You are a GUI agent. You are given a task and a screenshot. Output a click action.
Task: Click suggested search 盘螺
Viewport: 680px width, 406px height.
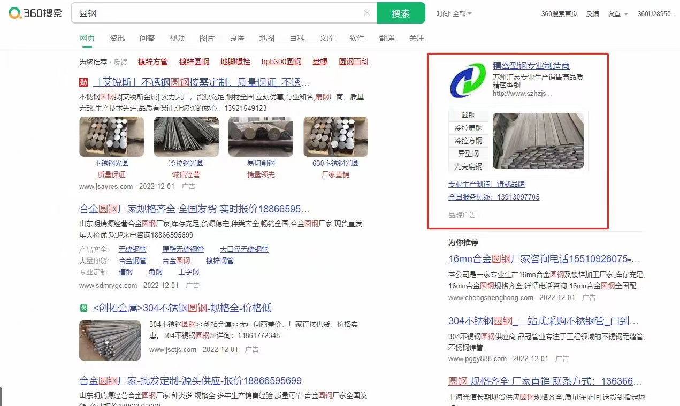[x=320, y=62]
